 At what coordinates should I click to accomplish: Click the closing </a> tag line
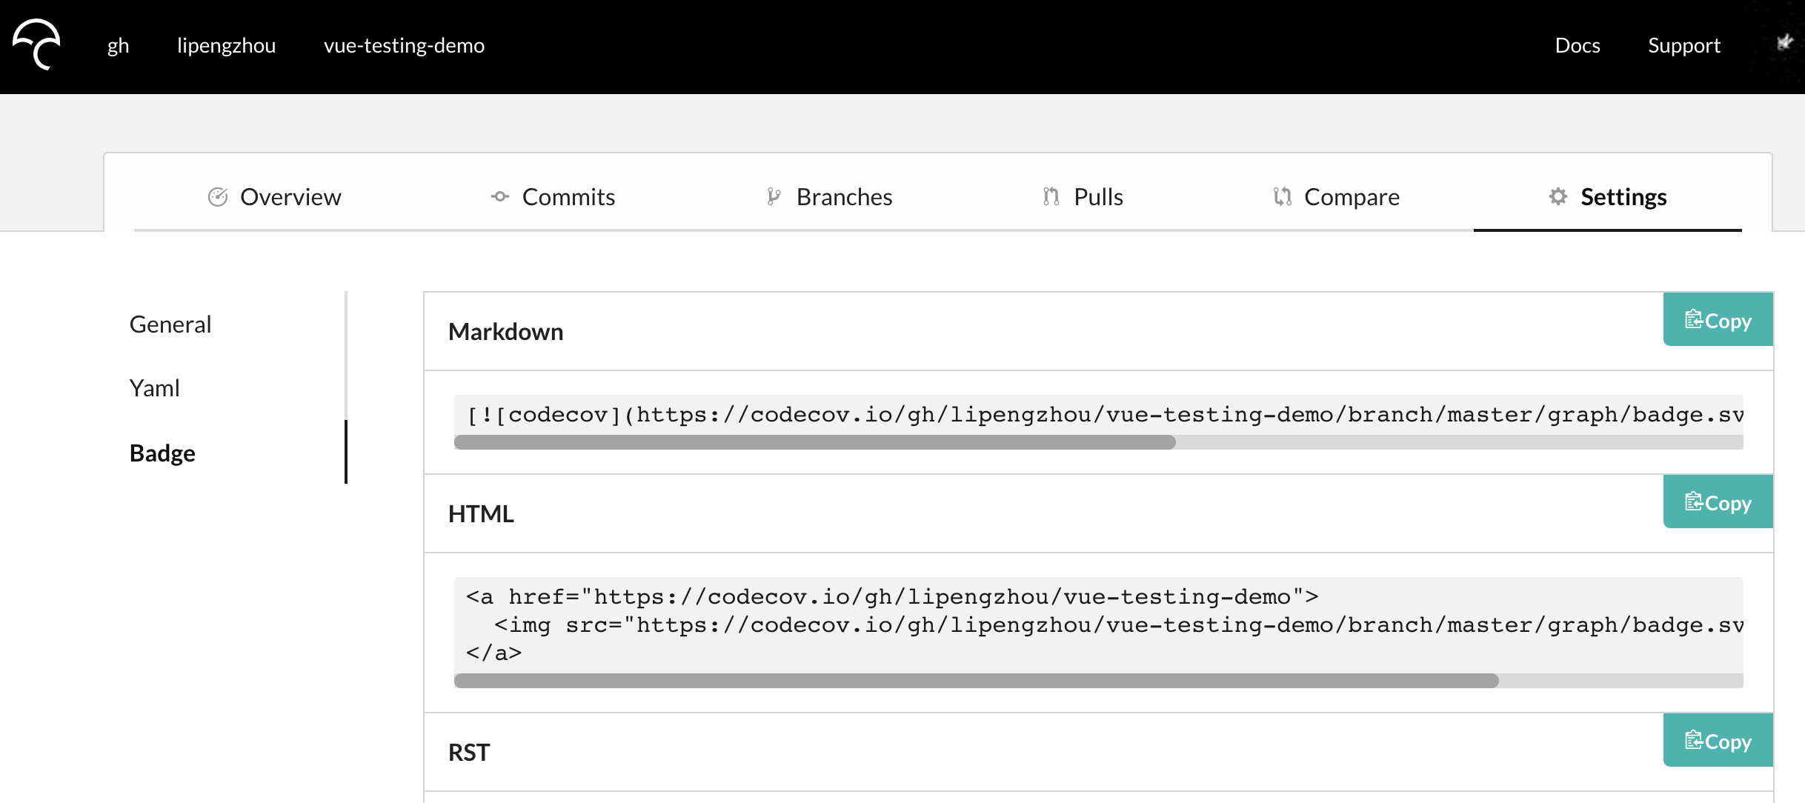(494, 653)
